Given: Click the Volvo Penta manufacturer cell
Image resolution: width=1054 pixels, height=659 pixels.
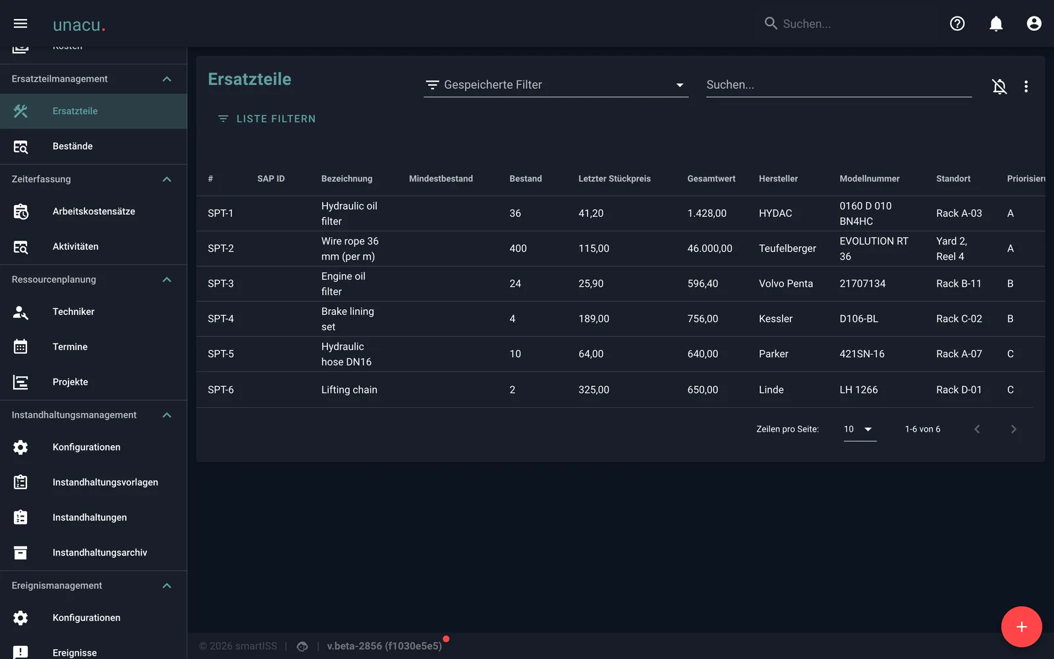Looking at the screenshot, I should click(x=786, y=283).
